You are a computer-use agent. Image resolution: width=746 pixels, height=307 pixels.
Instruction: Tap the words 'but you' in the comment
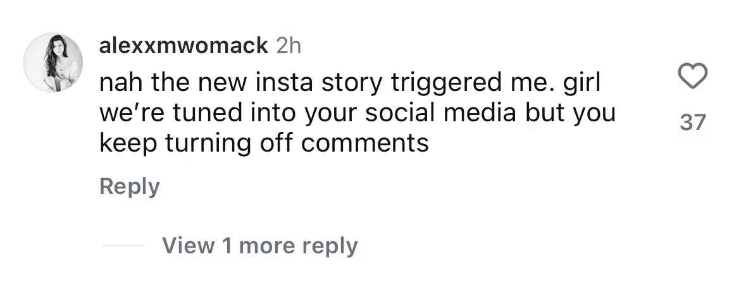[x=575, y=113]
